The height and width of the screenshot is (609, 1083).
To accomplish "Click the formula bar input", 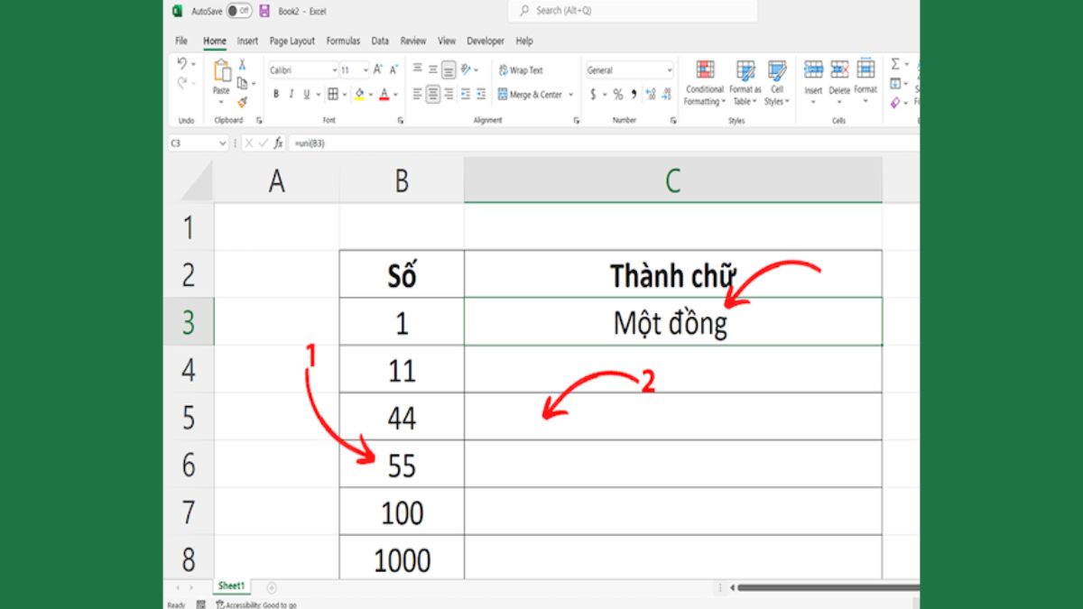I will point(605,143).
